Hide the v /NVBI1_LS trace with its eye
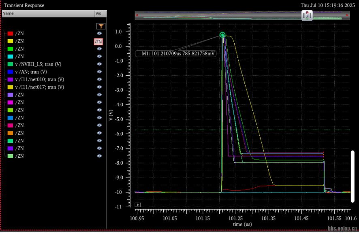The height and width of the screenshot is (233, 359). (99, 64)
